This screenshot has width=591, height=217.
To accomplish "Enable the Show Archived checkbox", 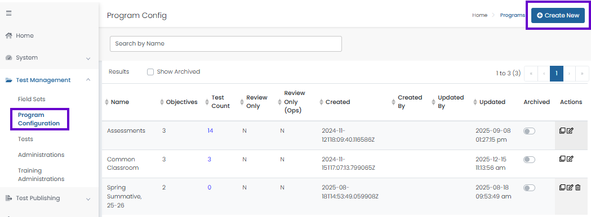I will point(150,72).
